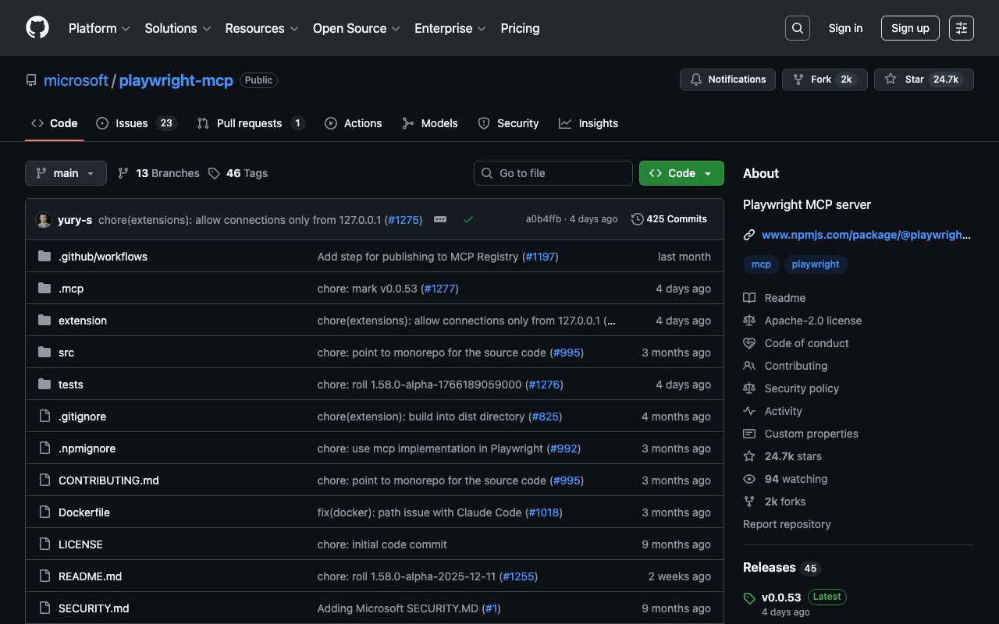
Task: Click the v0.0.53 release tag icon
Action: [749, 598]
